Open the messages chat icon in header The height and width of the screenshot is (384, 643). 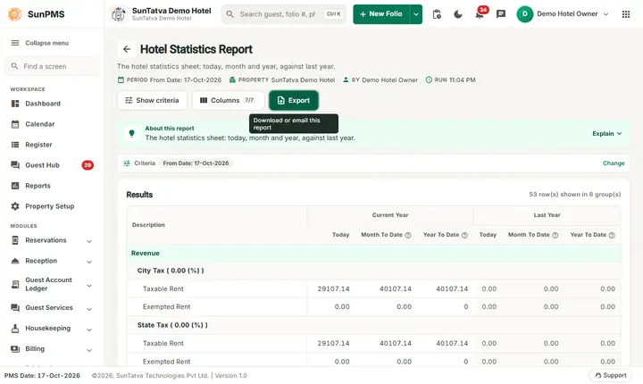coord(501,14)
